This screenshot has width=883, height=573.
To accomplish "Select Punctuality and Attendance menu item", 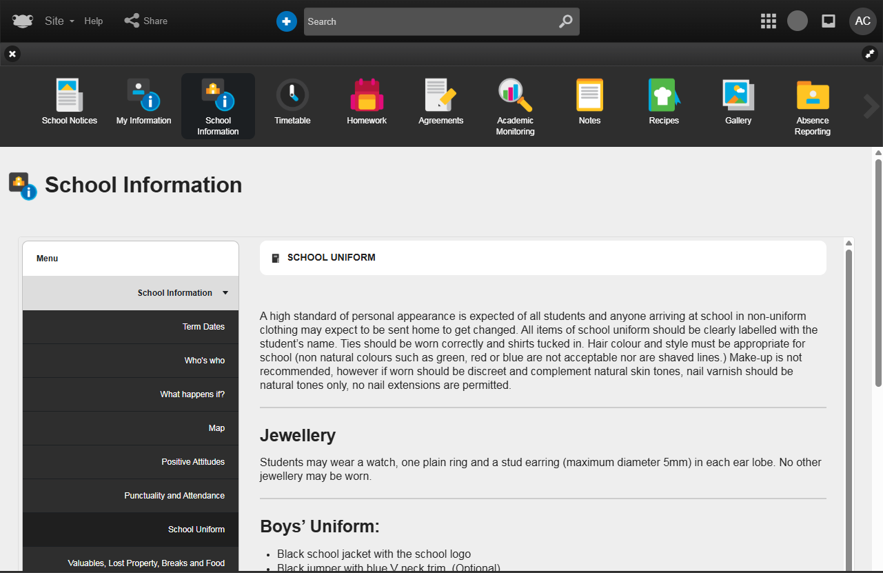I will point(174,496).
